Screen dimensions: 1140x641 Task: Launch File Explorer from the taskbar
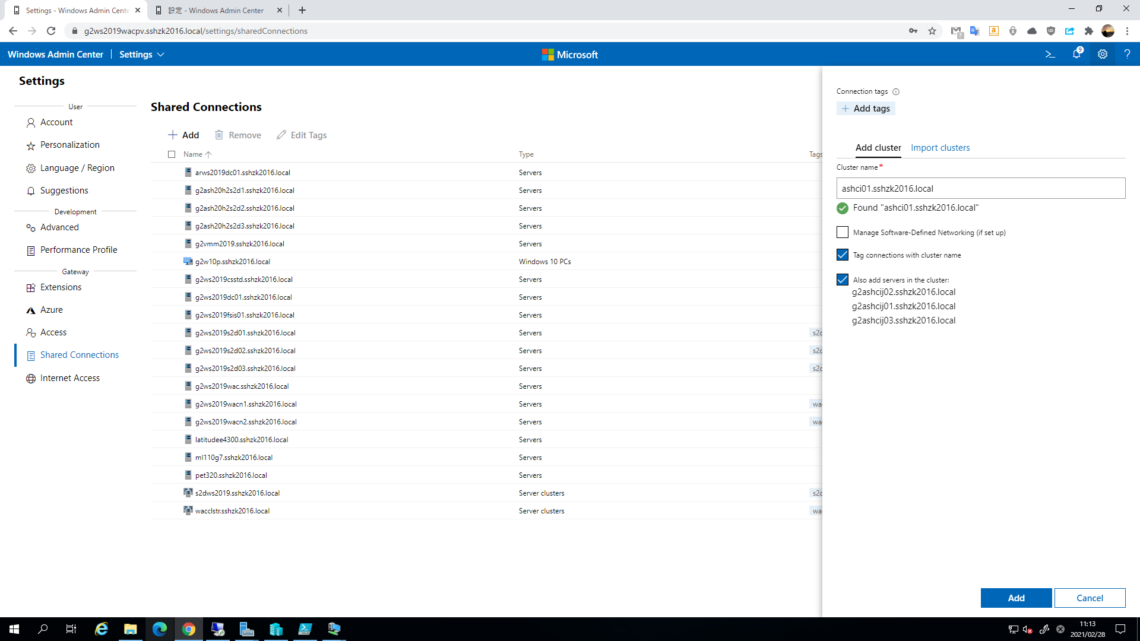(x=131, y=629)
